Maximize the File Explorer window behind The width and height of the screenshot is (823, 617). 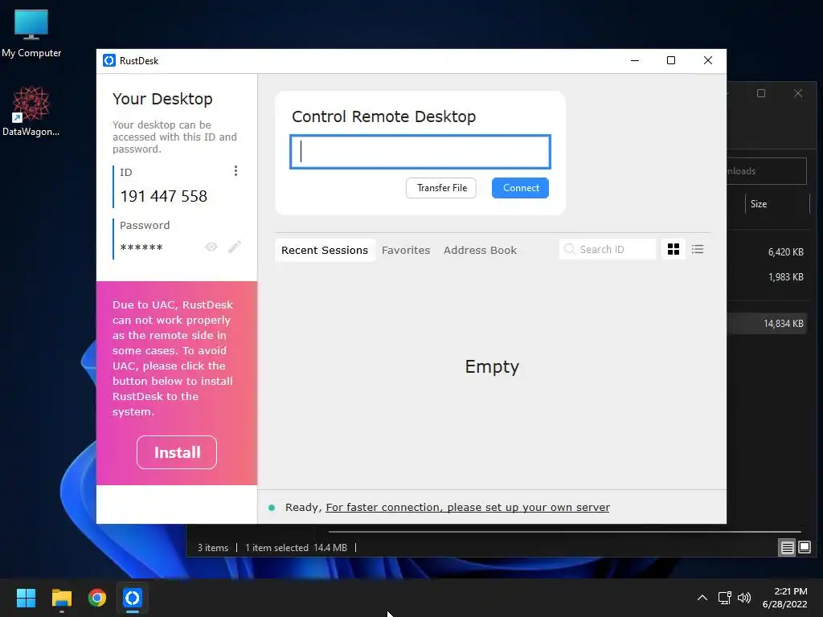pyautogui.click(x=761, y=93)
